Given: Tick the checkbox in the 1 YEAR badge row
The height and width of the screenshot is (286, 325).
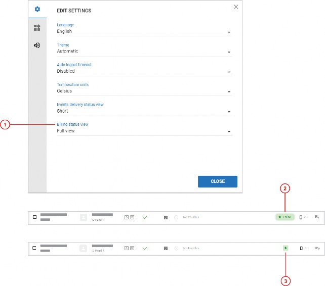Looking at the screenshot, I should (x=34, y=217).
